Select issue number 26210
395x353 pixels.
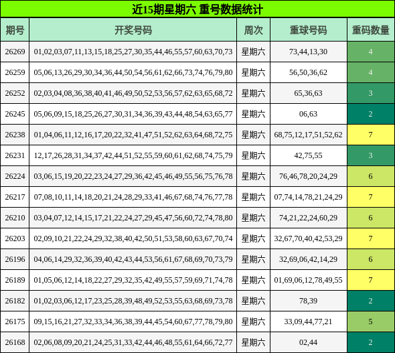click(x=15, y=218)
